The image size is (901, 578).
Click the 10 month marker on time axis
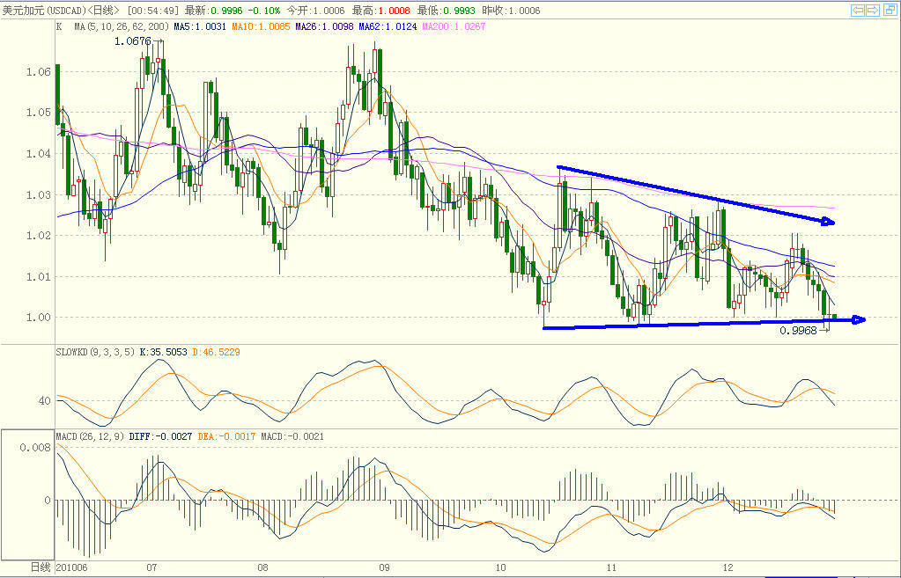[x=500, y=567]
